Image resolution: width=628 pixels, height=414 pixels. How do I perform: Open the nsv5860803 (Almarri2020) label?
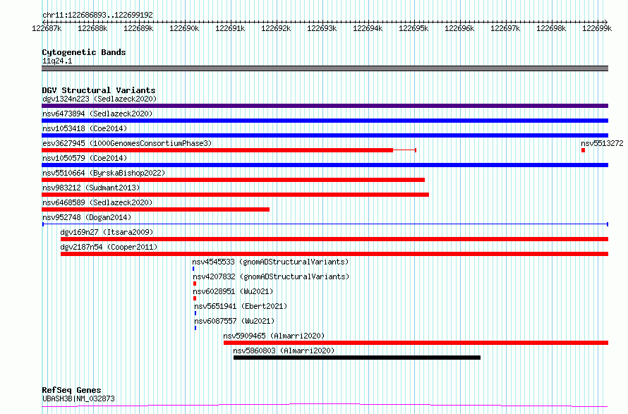coord(284,351)
